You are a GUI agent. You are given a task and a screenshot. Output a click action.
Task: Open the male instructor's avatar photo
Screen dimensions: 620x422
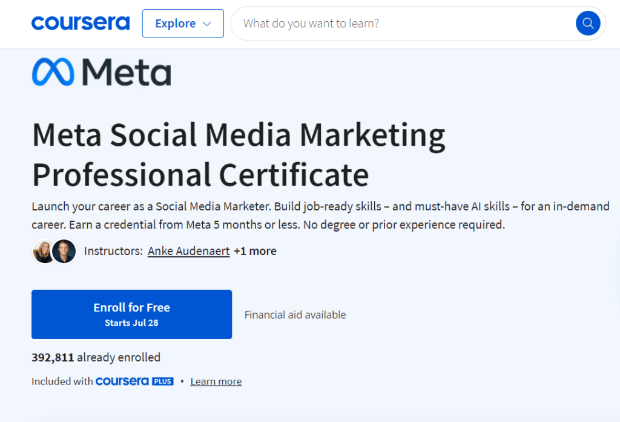pos(64,251)
